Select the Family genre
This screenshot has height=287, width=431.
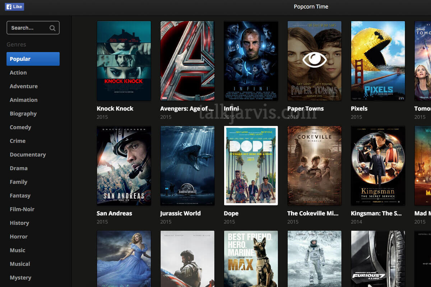click(19, 182)
